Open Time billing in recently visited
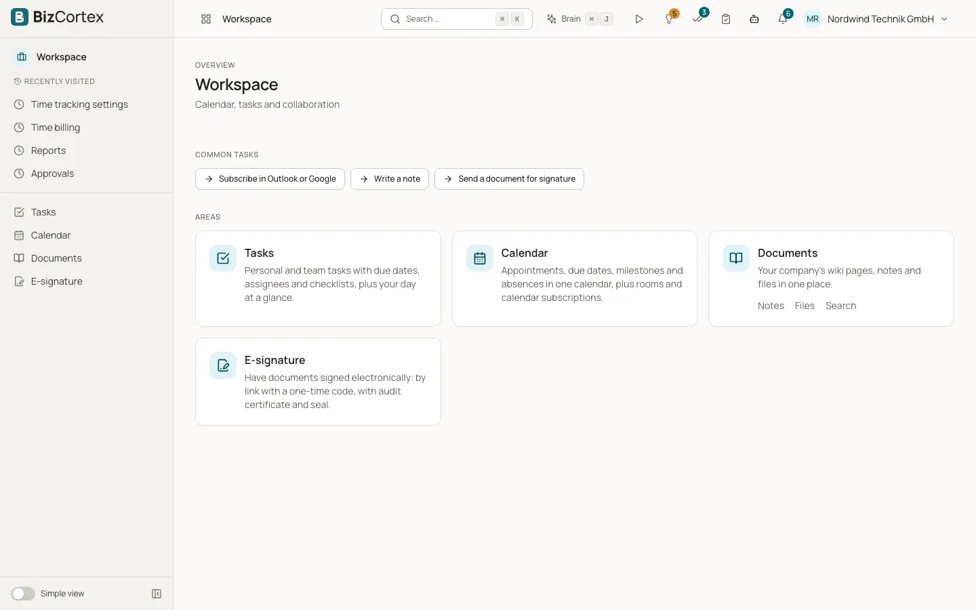Viewport: 976px width, 610px height. point(87,127)
